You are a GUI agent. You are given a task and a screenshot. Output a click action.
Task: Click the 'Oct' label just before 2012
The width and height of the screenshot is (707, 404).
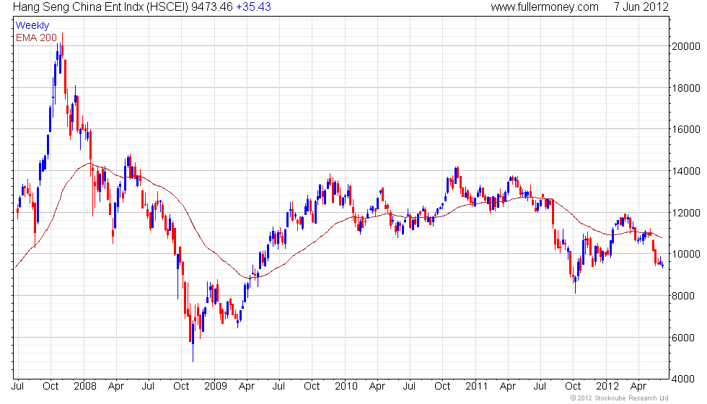573,387
